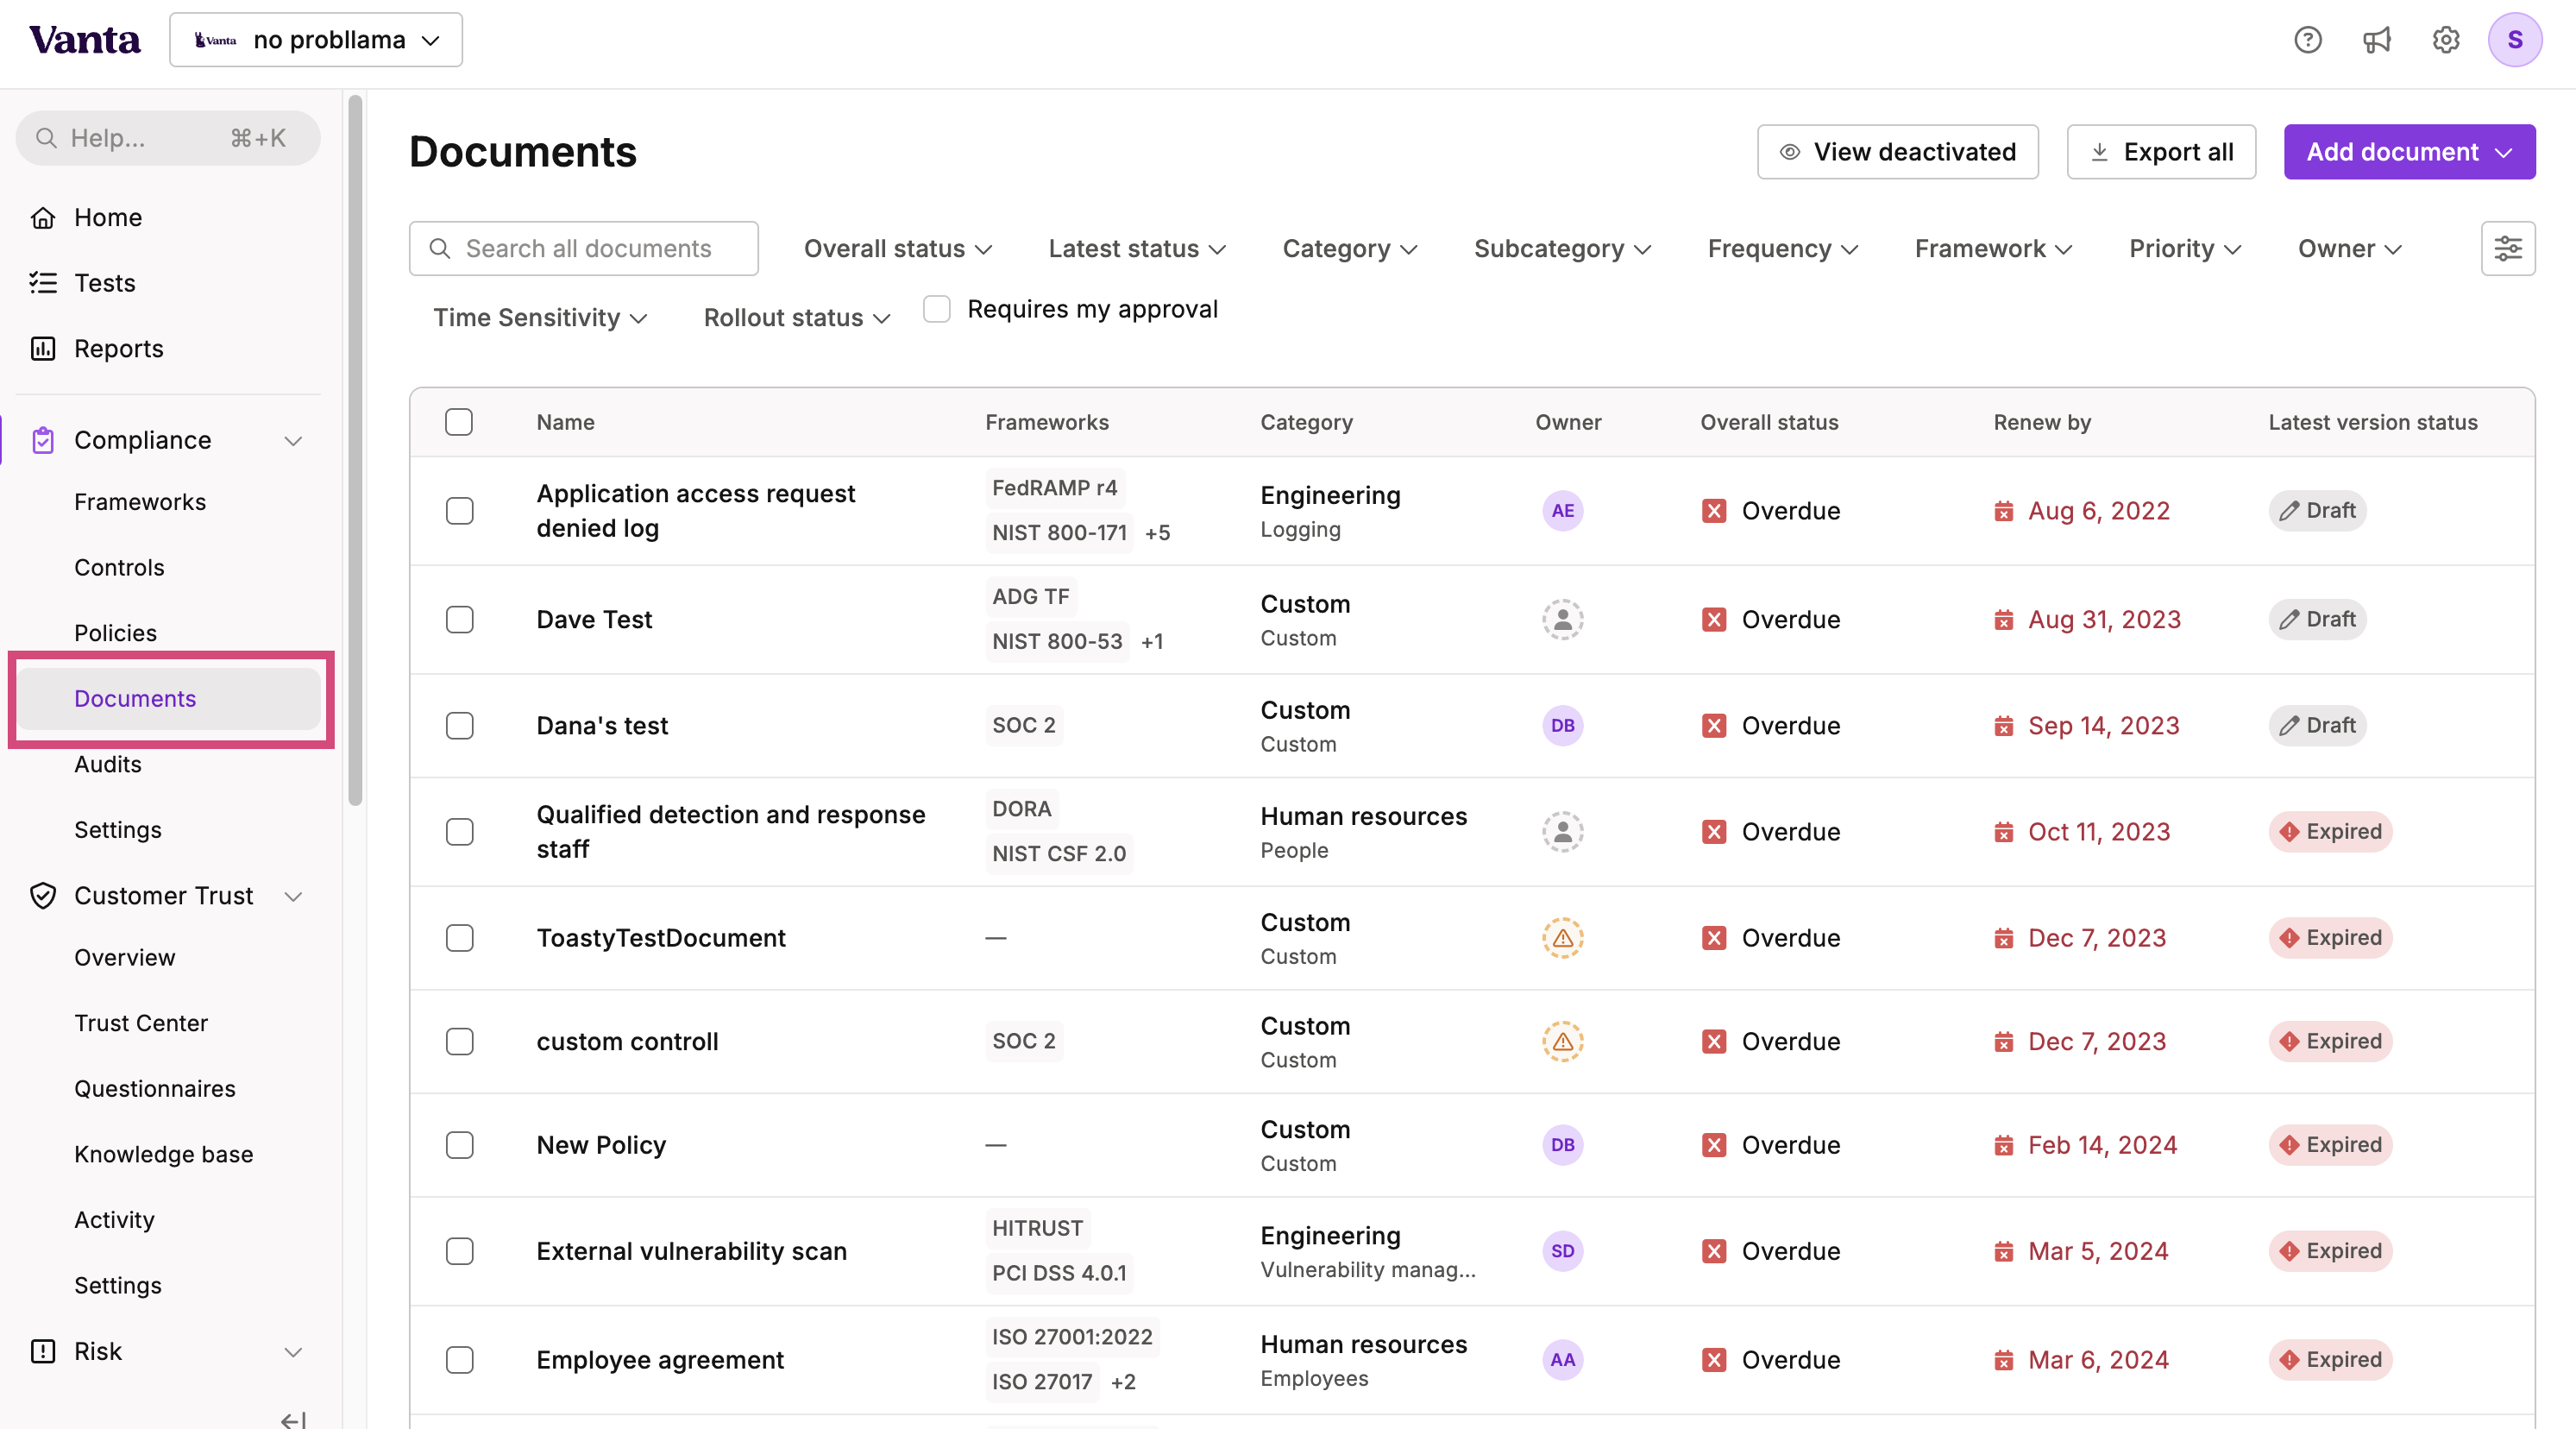Collapse the Compliance sidebar section
Viewport: 2576px width, 1429px height.
click(x=293, y=441)
